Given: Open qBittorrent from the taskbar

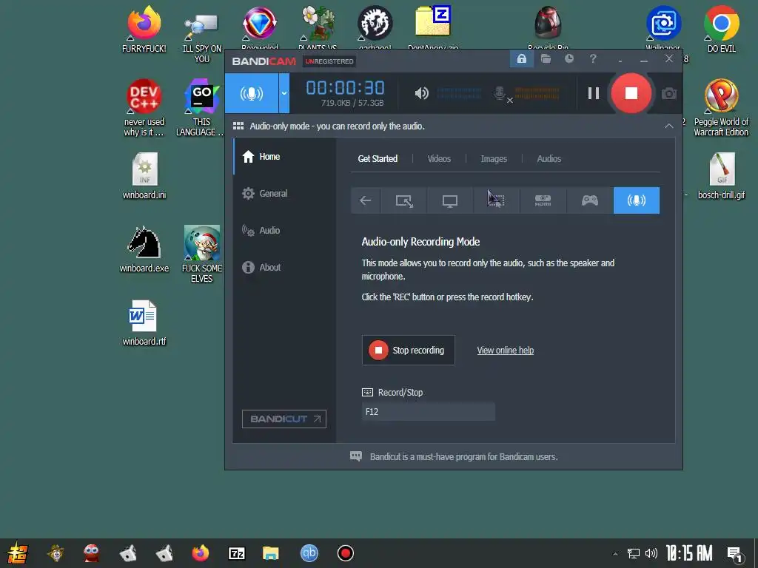Looking at the screenshot, I should click(x=309, y=553).
